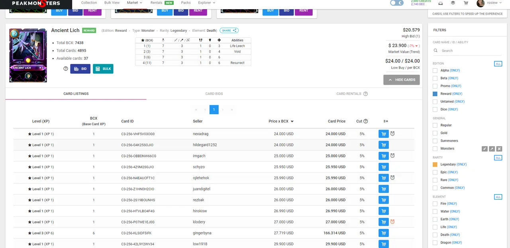This screenshot has height=248, width=510.
Task: Open the Packs menu item
Action: [186, 3]
